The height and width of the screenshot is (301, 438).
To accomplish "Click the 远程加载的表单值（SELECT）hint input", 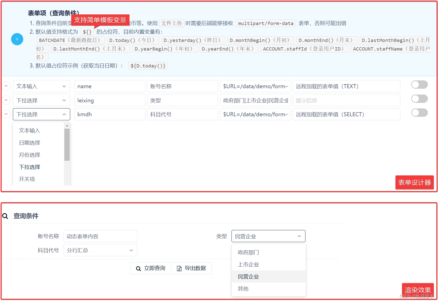I will [347, 114].
